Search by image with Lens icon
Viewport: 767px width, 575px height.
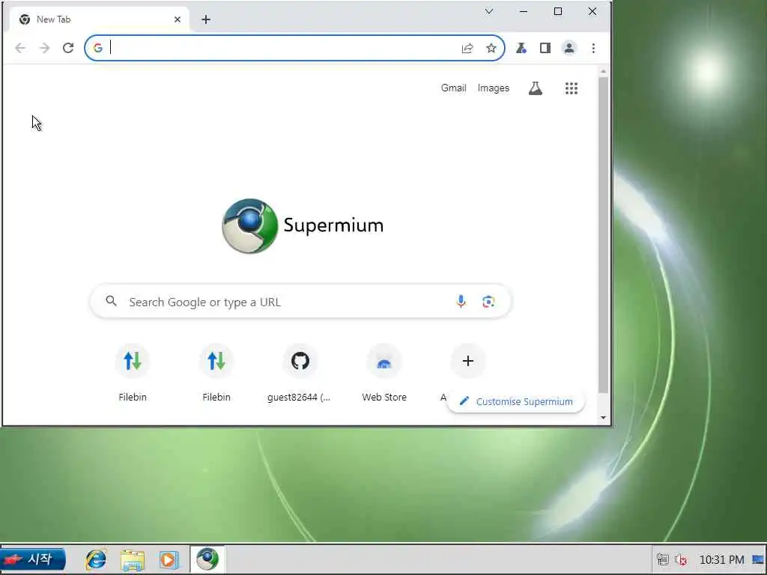pyautogui.click(x=488, y=302)
